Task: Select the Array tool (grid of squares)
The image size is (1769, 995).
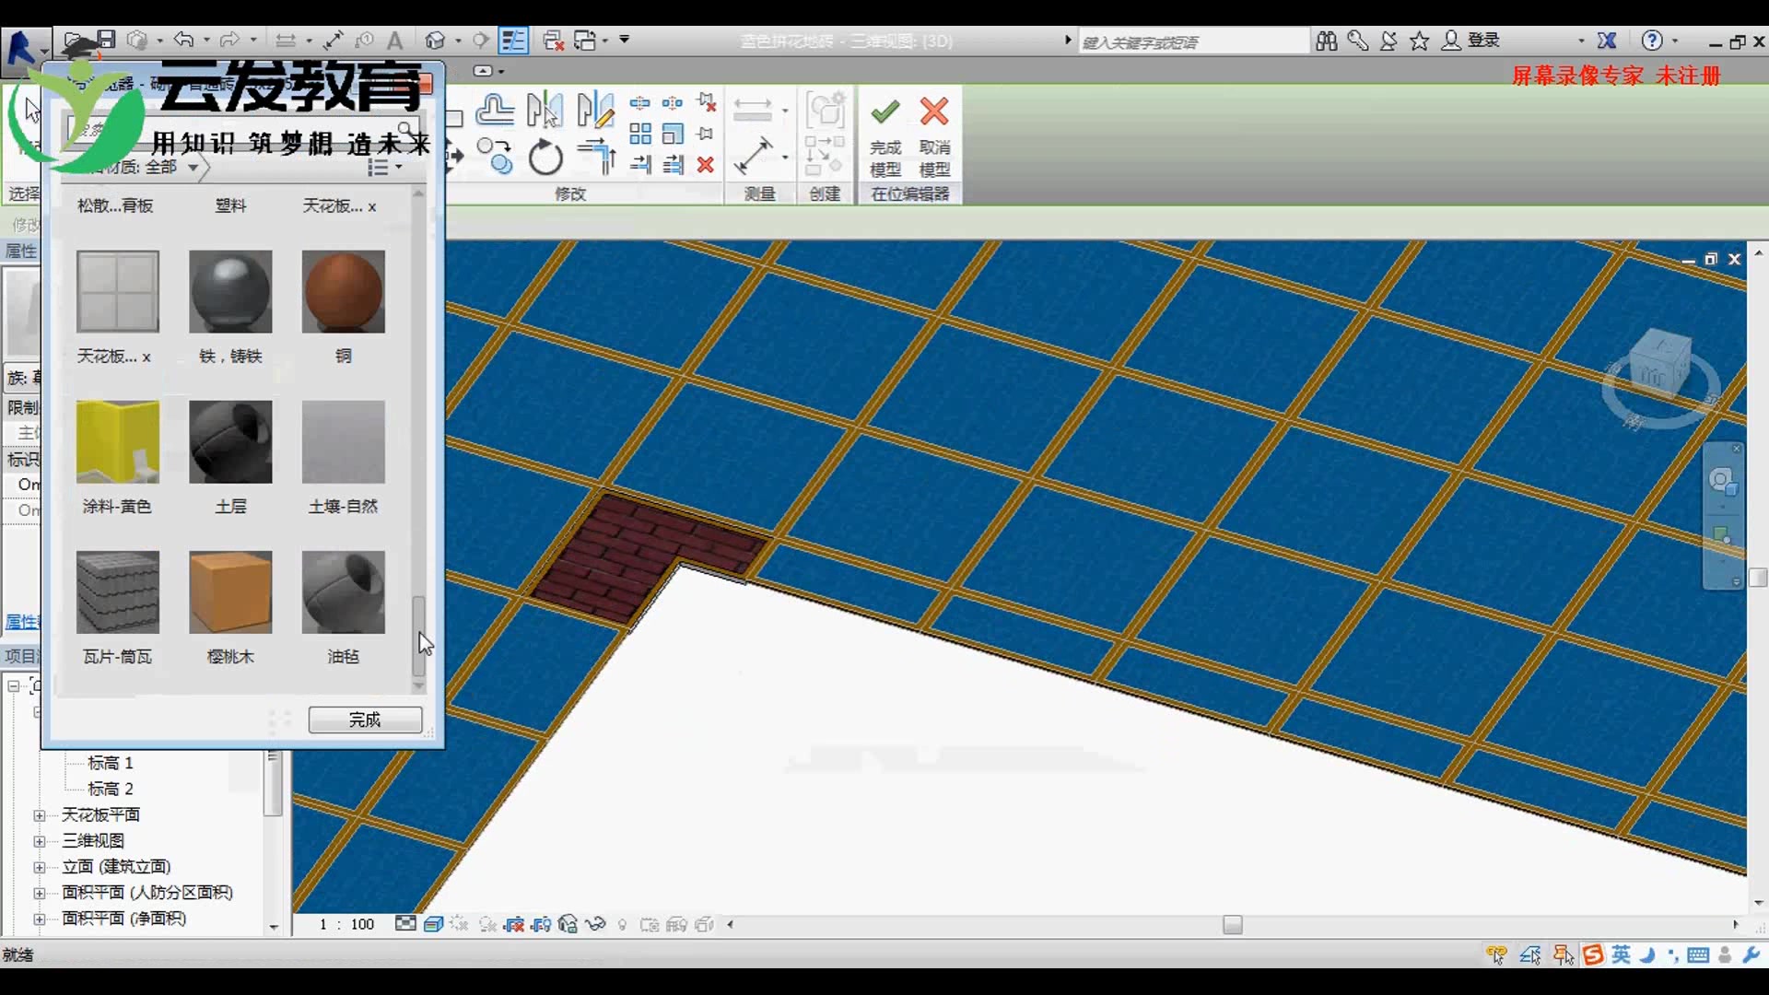Action: coord(640,135)
